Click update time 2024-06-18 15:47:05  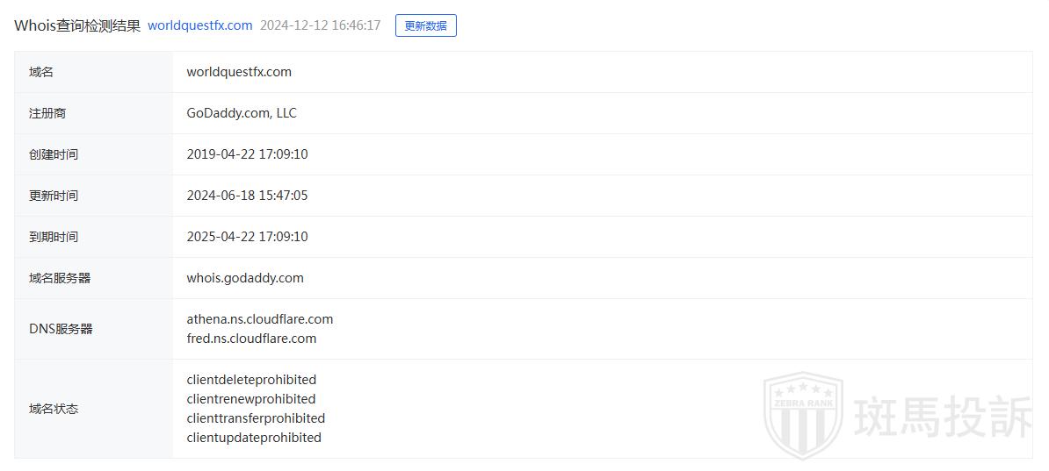tap(247, 196)
